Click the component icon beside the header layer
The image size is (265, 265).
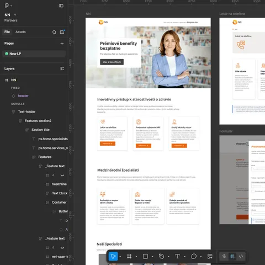point(13,96)
